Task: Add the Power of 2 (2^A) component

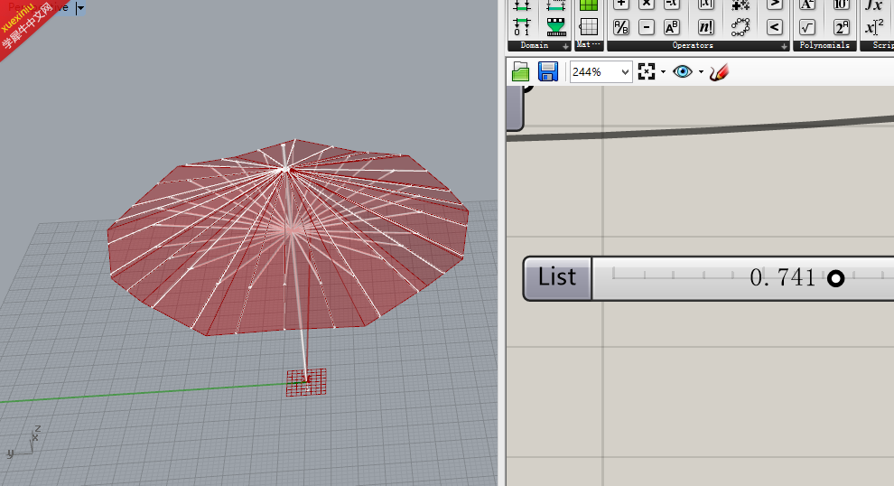Action: click(x=842, y=27)
